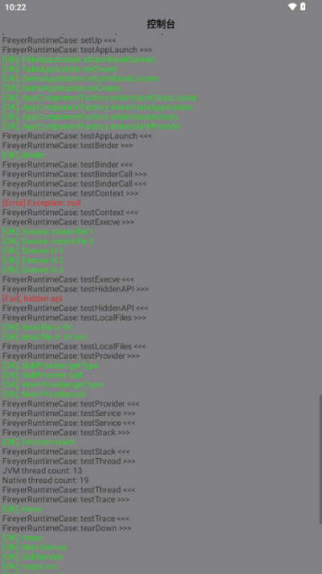Click "[OK], DemoApplication onCreate" log line

coord(61,88)
